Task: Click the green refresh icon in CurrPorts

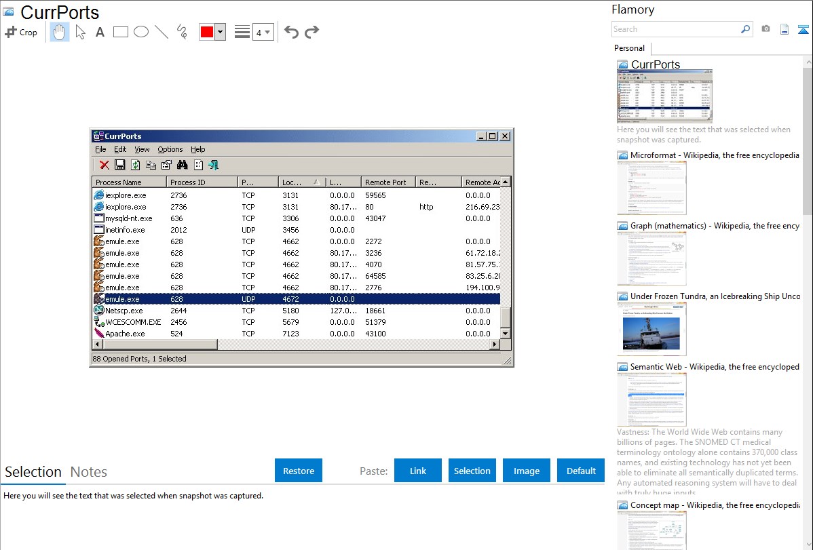Action: (x=135, y=165)
